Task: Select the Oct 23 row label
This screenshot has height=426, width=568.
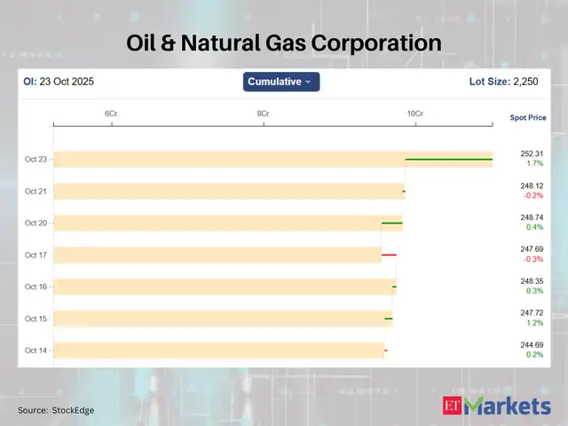Action: point(36,160)
